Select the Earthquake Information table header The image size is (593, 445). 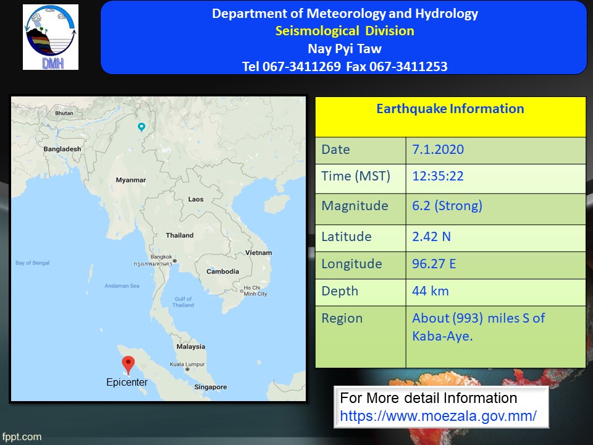click(450, 109)
